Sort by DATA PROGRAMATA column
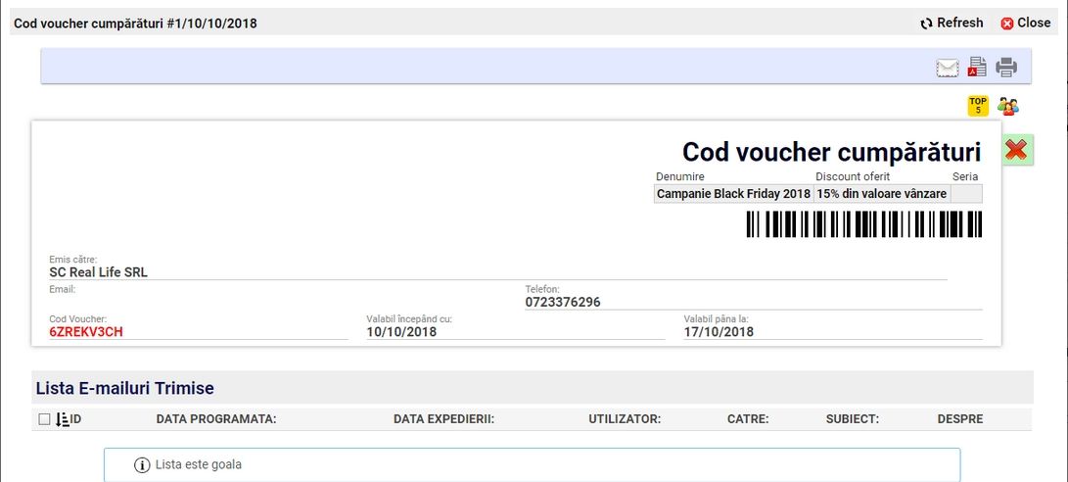The image size is (1068, 482). (216, 419)
